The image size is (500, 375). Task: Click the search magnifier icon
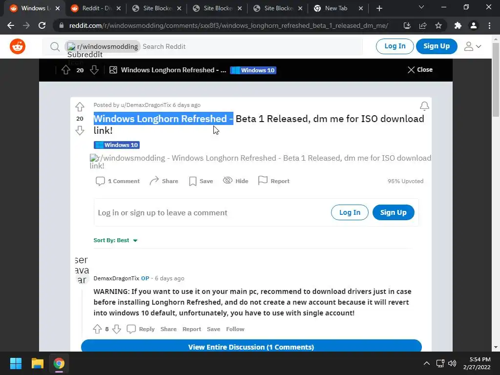55,47
